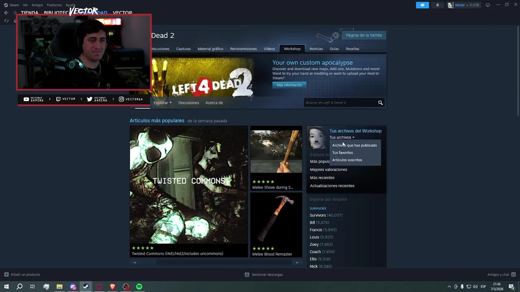The height and width of the screenshot is (292, 520).
Task: Click the Steam back navigation arrow
Action: click(x=6, y=13)
